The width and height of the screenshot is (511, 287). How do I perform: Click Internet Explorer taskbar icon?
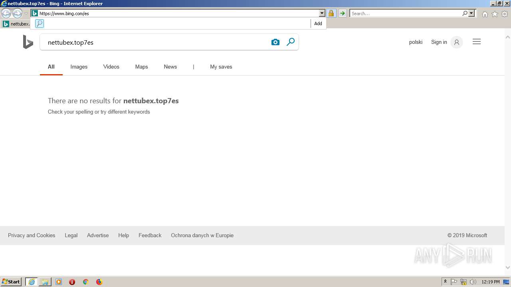pyautogui.click(x=32, y=282)
